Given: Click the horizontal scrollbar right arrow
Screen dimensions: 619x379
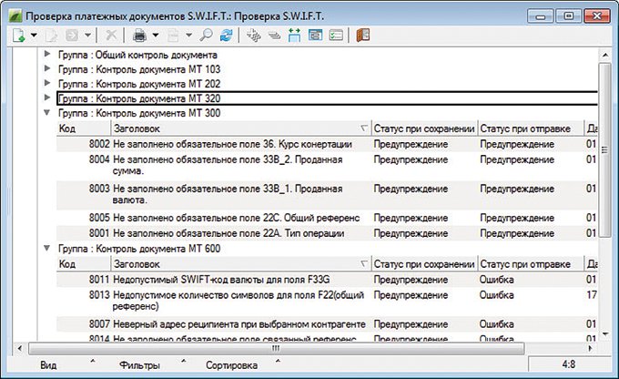Looking at the screenshot, I should click(x=590, y=349).
